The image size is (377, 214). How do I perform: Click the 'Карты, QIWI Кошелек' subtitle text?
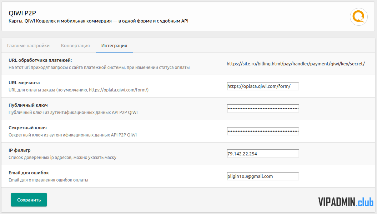[98, 21]
